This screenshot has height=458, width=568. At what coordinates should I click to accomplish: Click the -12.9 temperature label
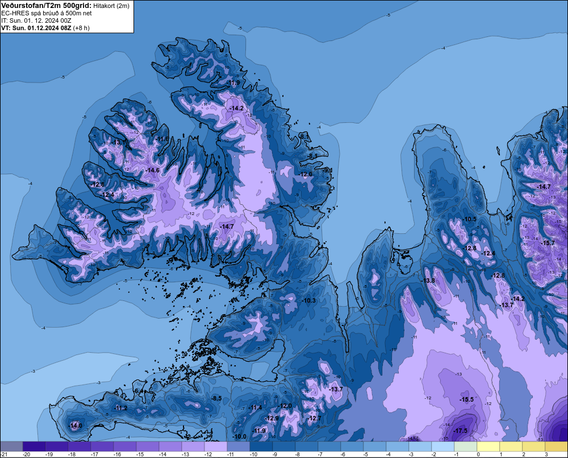tap(272, 418)
